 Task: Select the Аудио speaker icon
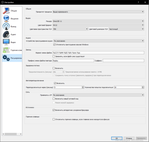point(6,34)
